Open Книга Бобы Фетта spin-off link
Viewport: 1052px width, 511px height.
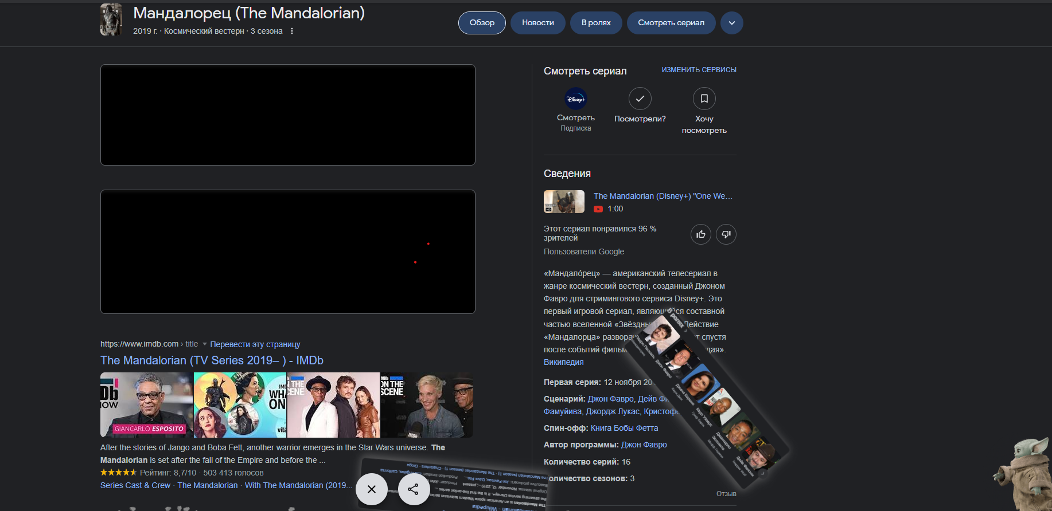point(625,428)
